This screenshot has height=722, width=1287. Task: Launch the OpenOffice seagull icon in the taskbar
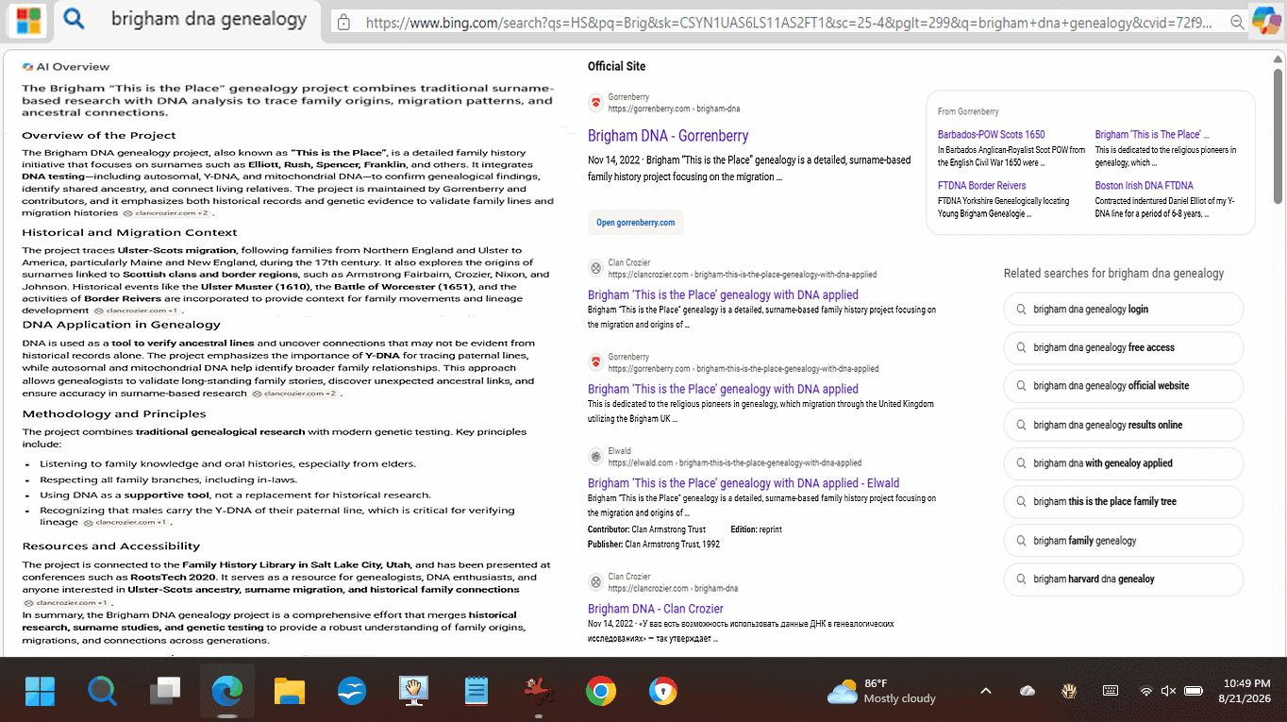(x=352, y=692)
